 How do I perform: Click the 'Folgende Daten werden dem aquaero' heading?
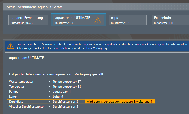point(56,74)
